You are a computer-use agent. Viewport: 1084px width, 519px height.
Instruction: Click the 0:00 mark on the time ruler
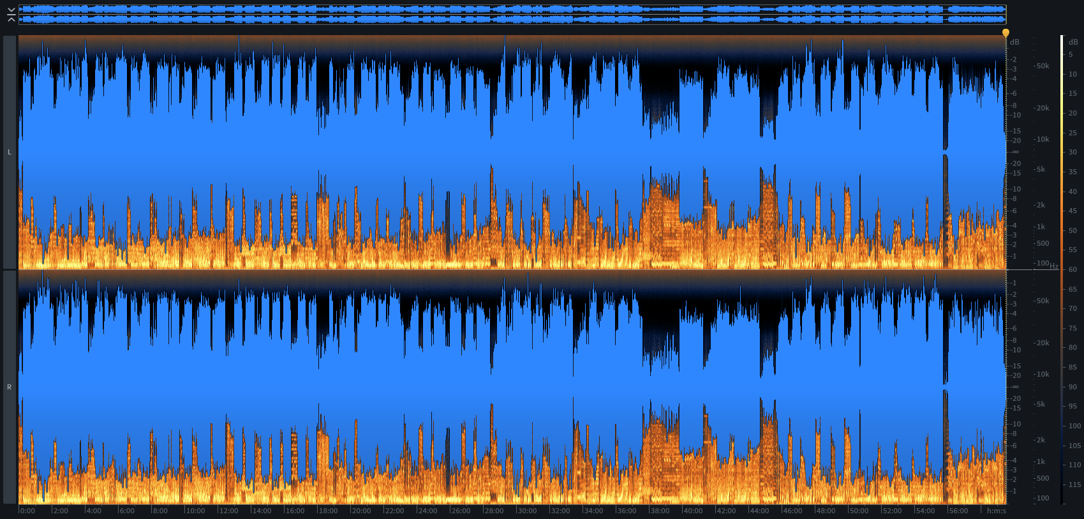coord(27,511)
